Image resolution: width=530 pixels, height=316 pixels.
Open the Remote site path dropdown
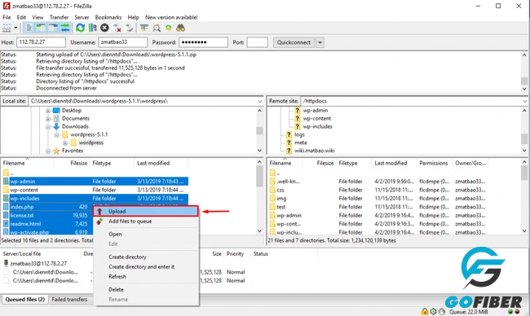[x=524, y=101]
